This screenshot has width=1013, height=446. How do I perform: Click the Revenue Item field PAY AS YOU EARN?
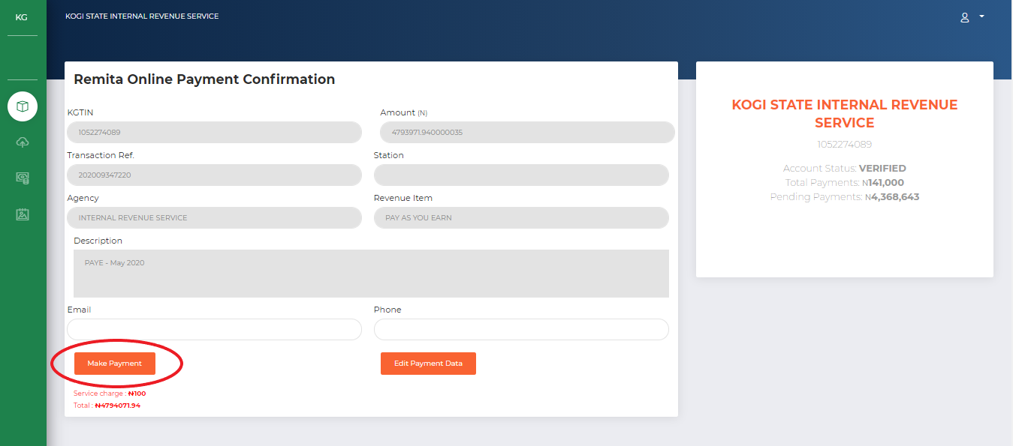[x=521, y=218]
